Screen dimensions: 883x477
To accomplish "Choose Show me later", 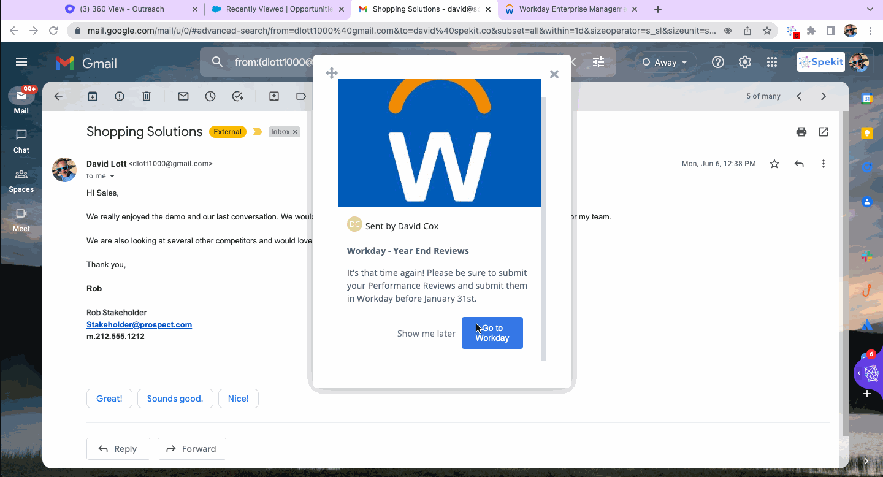I will [x=426, y=334].
